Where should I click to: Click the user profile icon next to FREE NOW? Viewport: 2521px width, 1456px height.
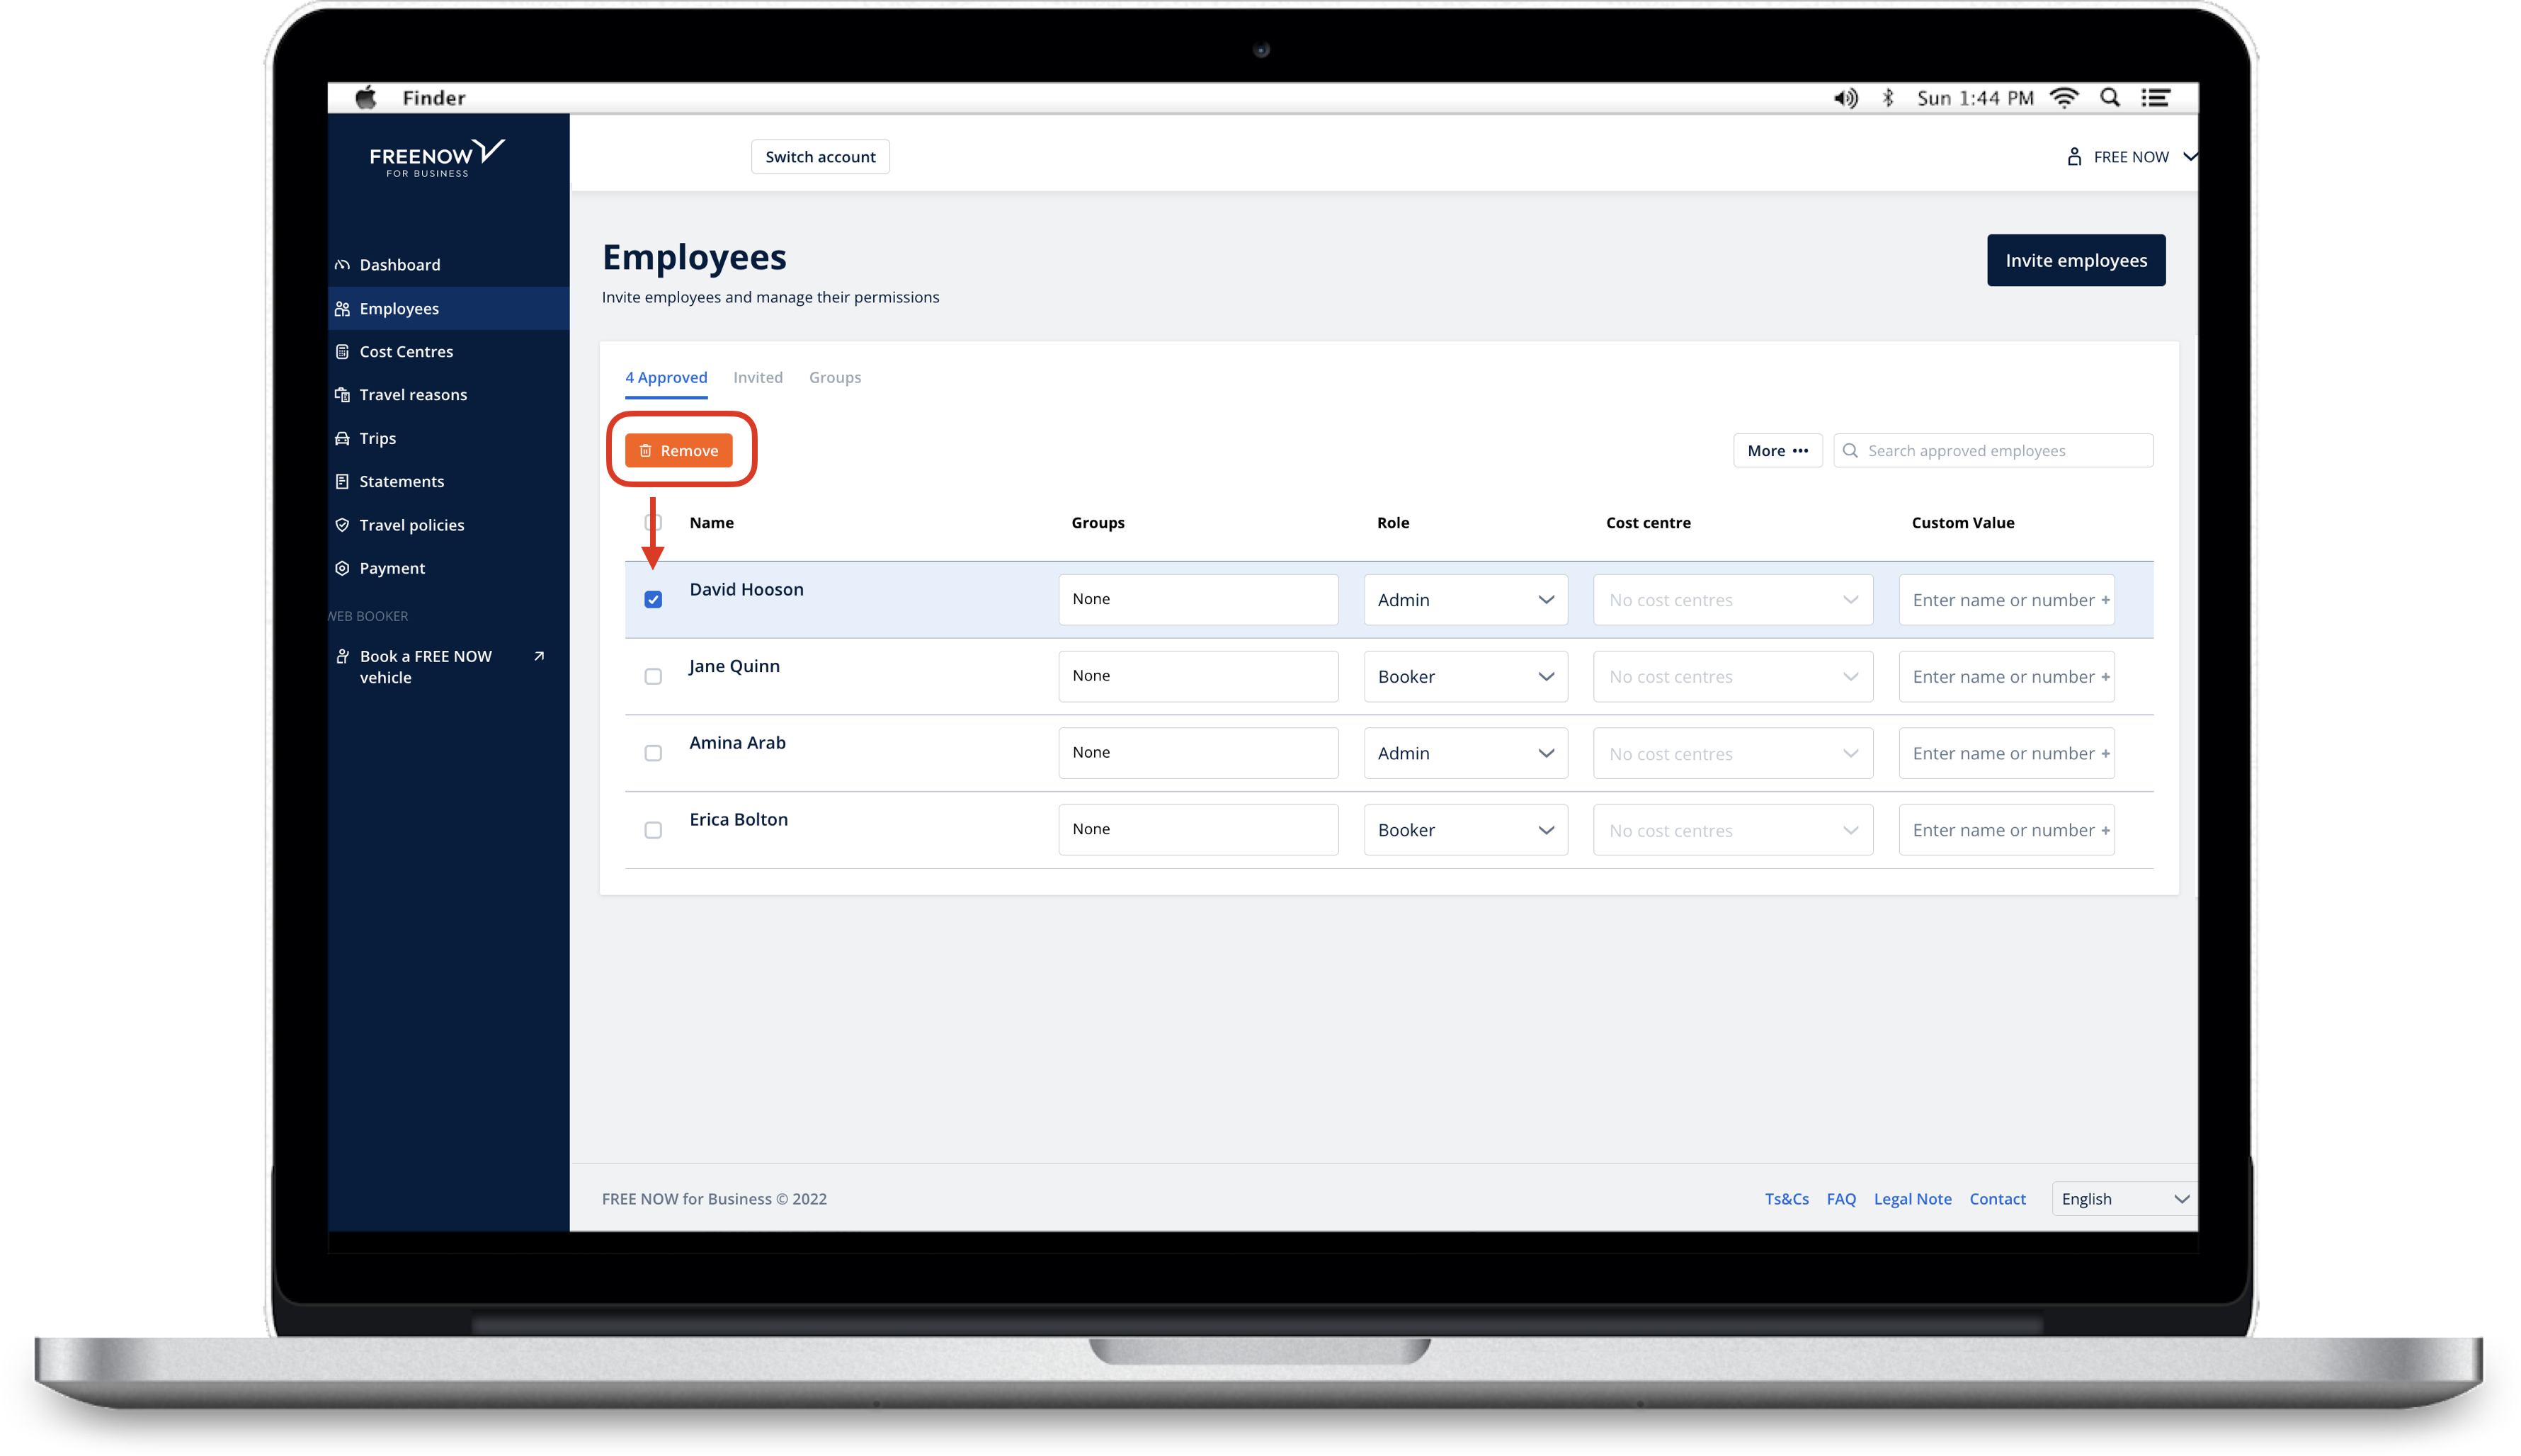point(2074,157)
